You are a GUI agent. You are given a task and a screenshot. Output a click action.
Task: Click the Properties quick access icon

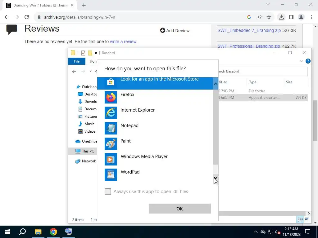[83, 53]
